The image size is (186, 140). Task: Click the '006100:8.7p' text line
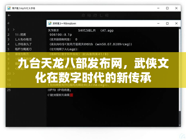tap(61, 35)
